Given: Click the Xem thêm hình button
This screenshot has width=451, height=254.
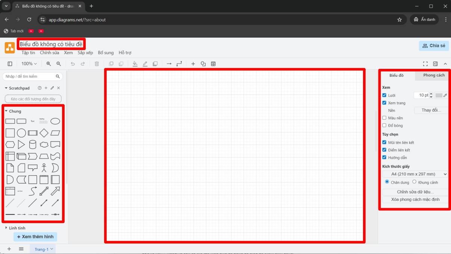Looking at the screenshot, I should [35, 237].
